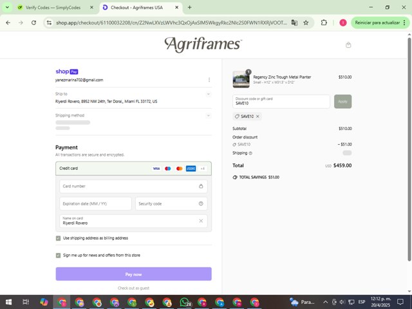
Task: Open Copilot from the taskbar
Action: [44, 302]
